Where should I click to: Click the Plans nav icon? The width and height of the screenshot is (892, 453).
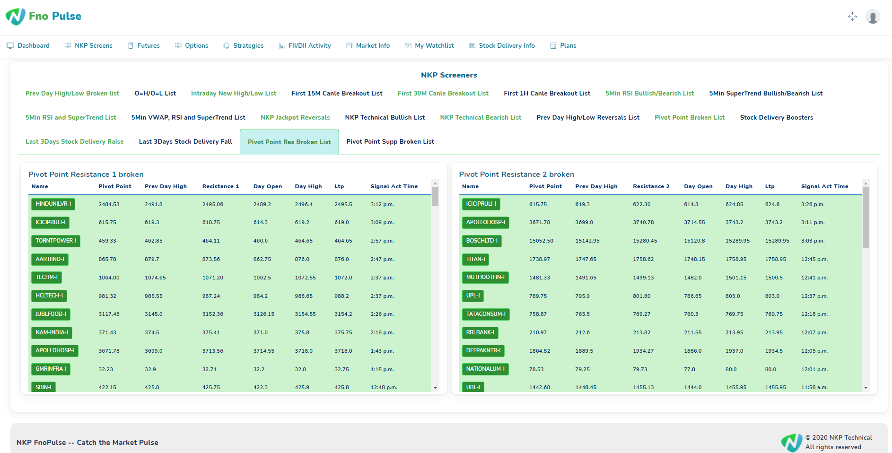(553, 46)
